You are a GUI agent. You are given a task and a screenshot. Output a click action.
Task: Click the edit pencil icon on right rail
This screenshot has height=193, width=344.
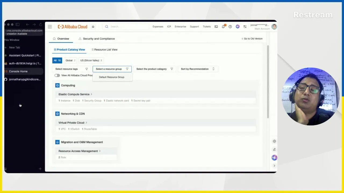point(274,149)
